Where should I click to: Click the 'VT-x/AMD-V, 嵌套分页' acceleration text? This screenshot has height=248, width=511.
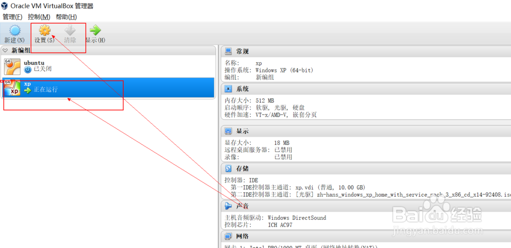(286, 115)
